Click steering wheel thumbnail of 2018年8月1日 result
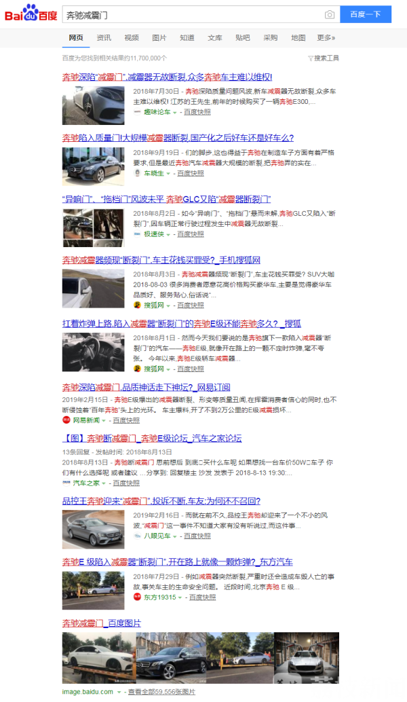This screenshot has height=702, width=407. (x=93, y=352)
